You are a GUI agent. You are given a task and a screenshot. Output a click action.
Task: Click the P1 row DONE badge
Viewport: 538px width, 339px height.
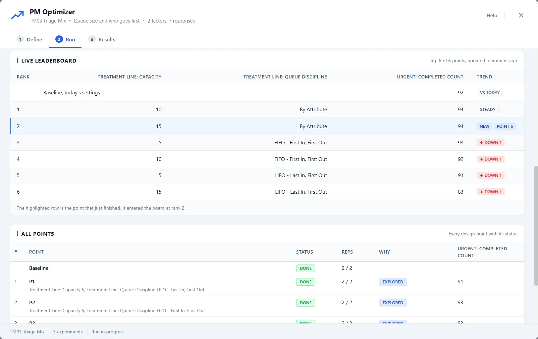tap(305, 282)
